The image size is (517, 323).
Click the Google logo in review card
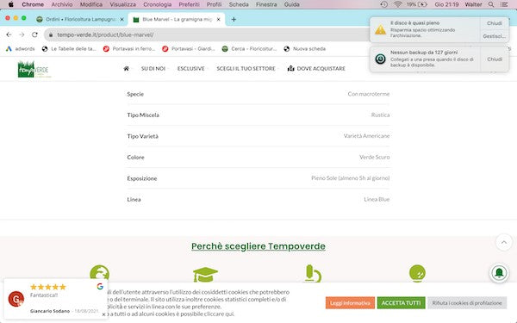[100, 287]
